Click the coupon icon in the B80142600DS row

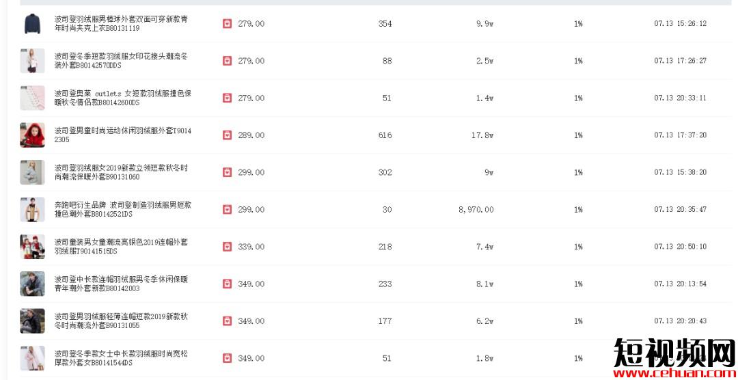pos(227,98)
